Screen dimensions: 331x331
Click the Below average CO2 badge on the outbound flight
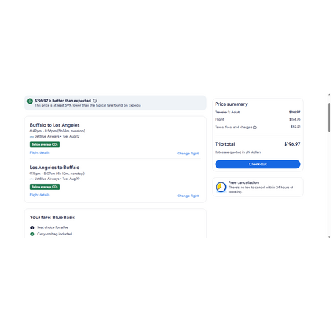[x=45, y=144]
